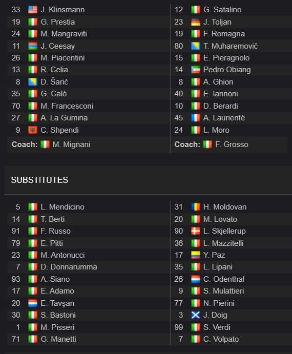This screenshot has height=354, width=292.
Task: Click the France flag beside A. Laurienté
Action: [x=196, y=118]
